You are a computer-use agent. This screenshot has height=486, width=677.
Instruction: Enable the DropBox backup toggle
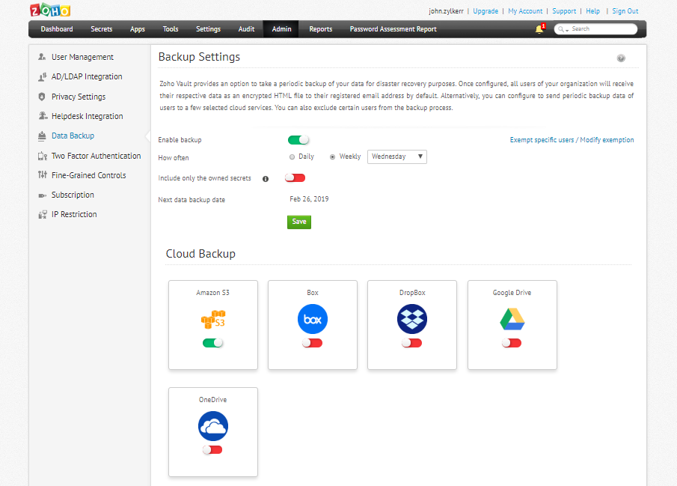coord(412,343)
